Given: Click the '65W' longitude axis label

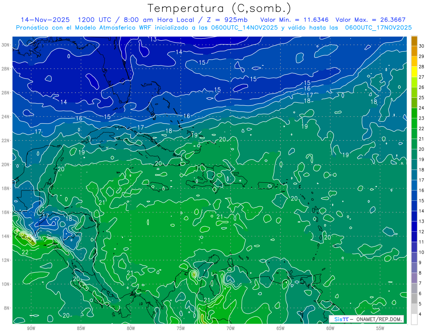Looking at the screenshot, I should (281, 328).
